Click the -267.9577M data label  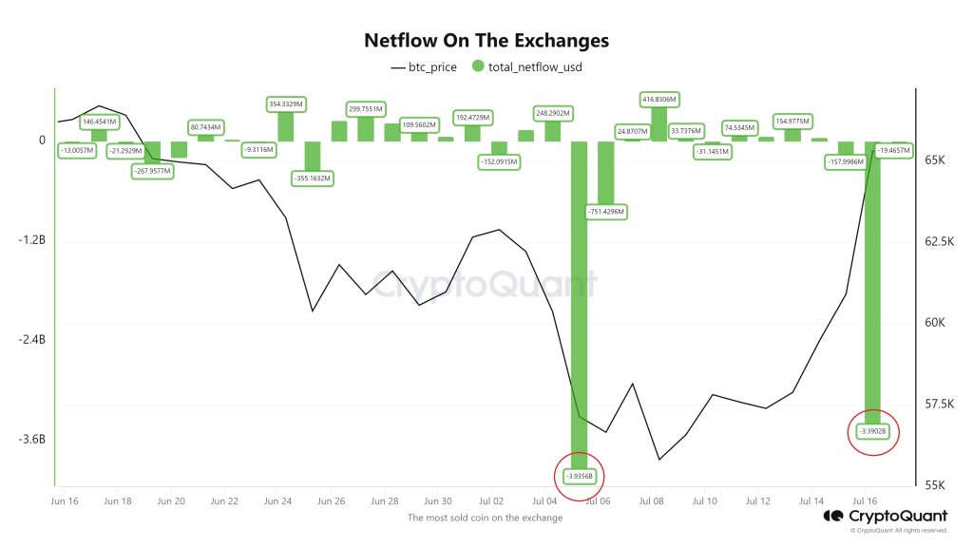click(x=153, y=171)
